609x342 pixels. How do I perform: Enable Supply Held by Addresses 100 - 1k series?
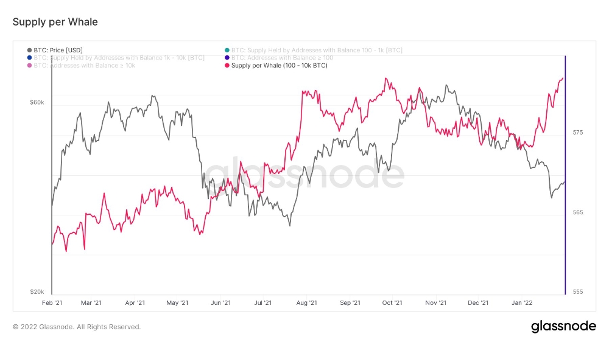click(314, 50)
